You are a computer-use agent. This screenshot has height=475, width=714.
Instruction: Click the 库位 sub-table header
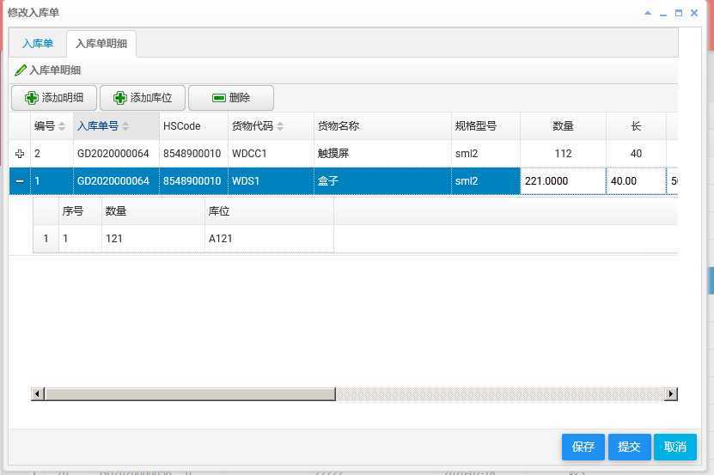pyautogui.click(x=269, y=211)
